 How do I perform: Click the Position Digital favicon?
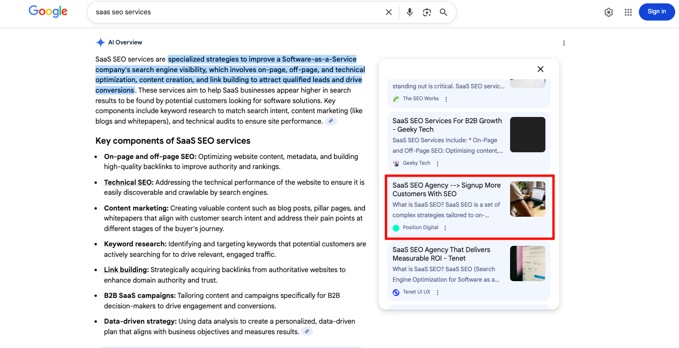pos(396,228)
